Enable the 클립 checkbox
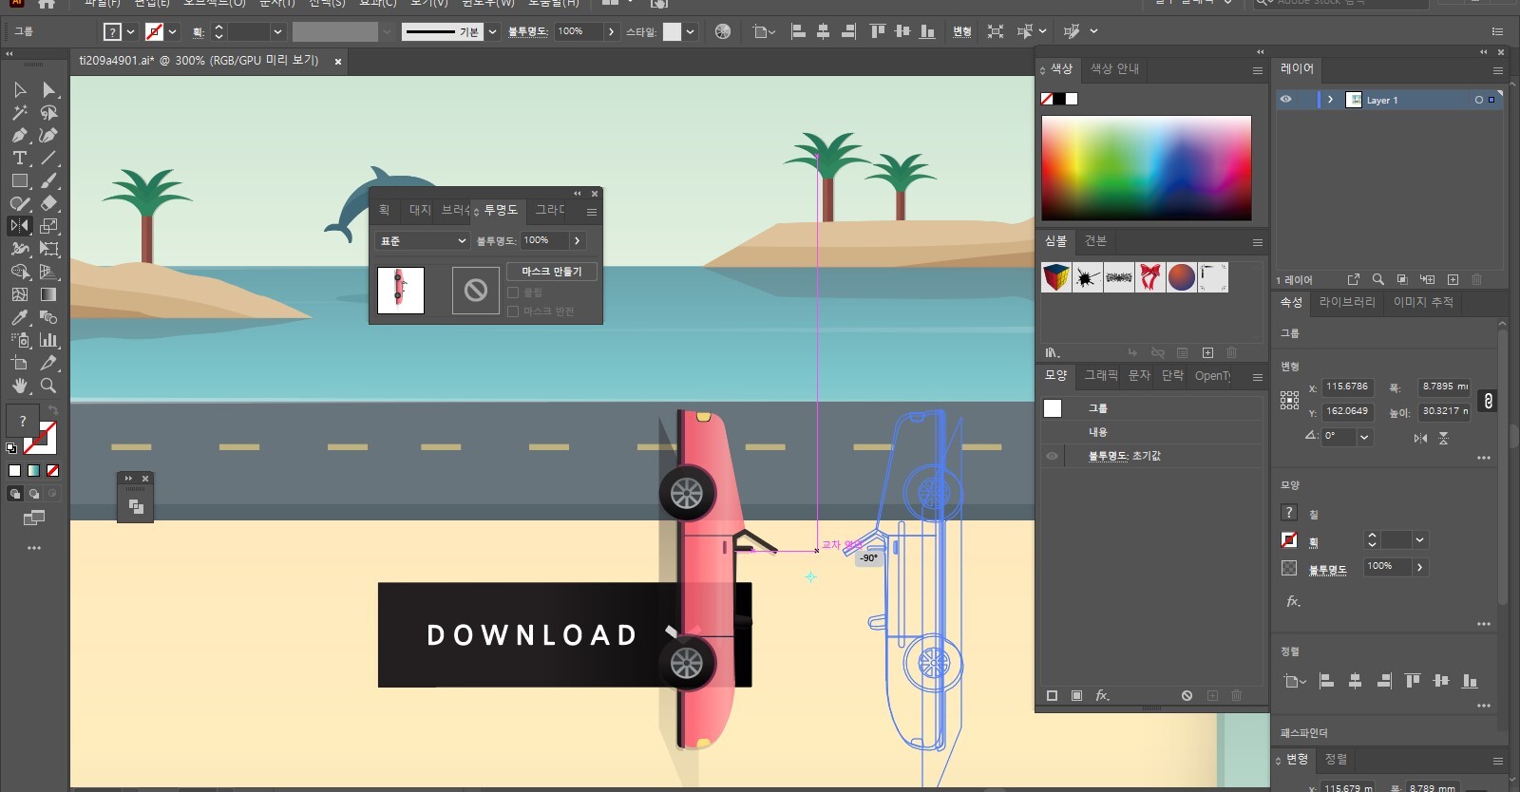The width and height of the screenshot is (1520, 792). [514, 292]
